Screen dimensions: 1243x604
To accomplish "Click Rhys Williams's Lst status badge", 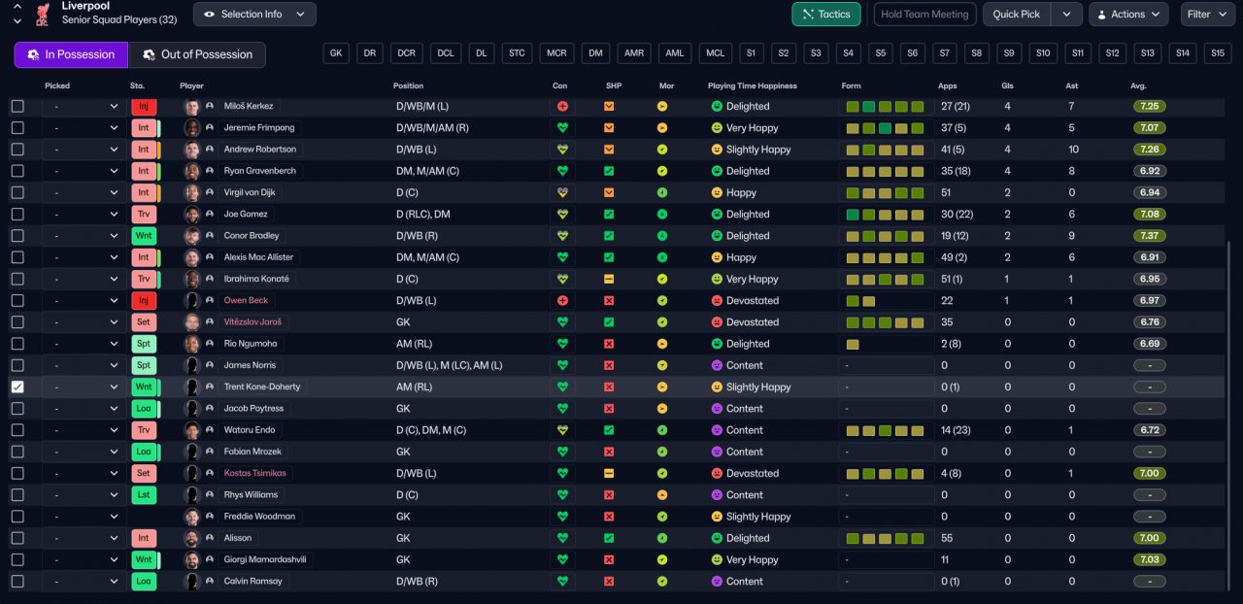I will [x=144, y=494].
